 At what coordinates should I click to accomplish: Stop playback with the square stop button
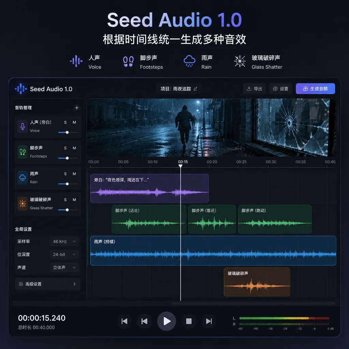pyautogui.click(x=189, y=321)
